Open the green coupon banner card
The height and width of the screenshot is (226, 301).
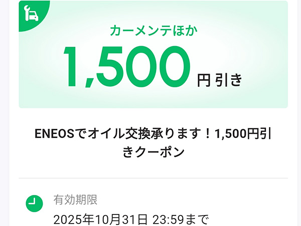tap(153, 55)
